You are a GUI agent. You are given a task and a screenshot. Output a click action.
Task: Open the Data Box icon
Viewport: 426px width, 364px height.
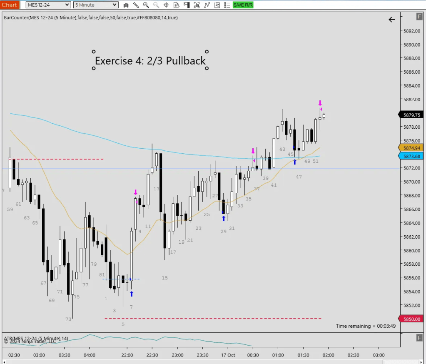pos(177,5)
